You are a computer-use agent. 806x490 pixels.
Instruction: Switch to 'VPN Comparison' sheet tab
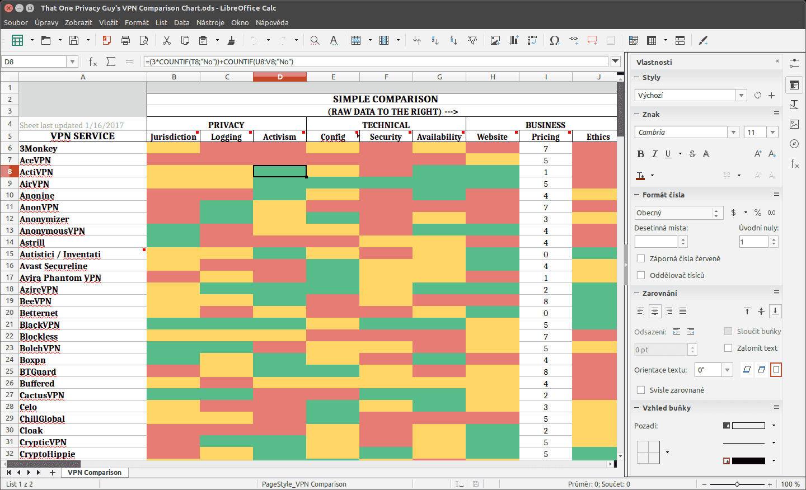[95, 472]
